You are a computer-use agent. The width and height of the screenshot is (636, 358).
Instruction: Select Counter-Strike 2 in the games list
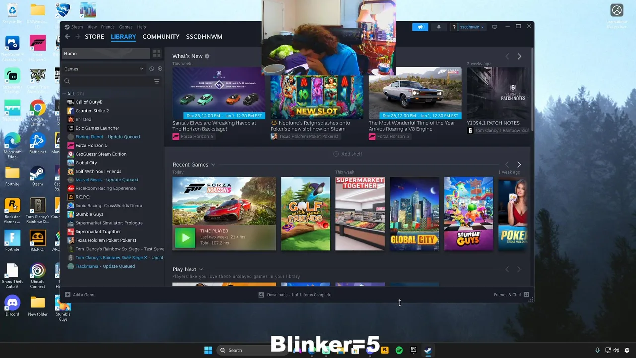point(92,111)
